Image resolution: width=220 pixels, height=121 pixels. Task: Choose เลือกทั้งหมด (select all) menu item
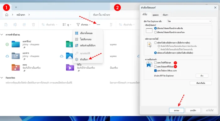click(88, 33)
